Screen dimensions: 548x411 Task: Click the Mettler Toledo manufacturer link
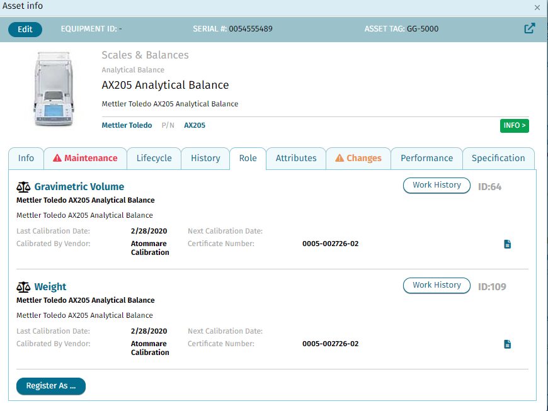(x=127, y=125)
